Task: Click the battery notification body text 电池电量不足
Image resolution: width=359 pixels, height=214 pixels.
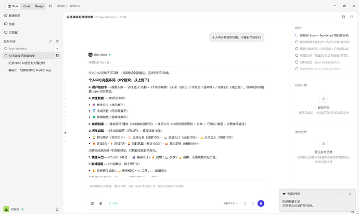Action: point(291,202)
